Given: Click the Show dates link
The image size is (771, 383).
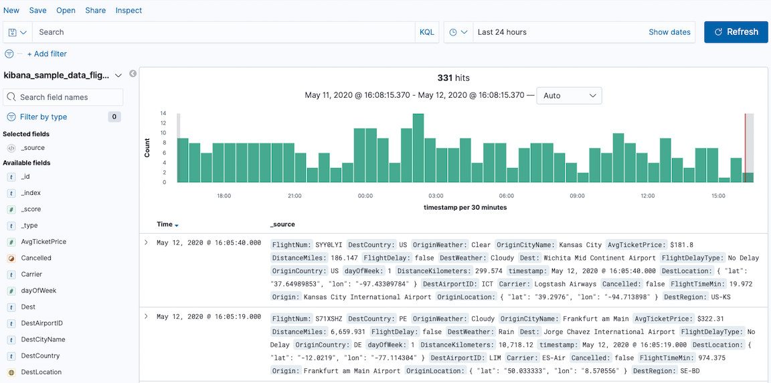Looking at the screenshot, I should tap(669, 32).
